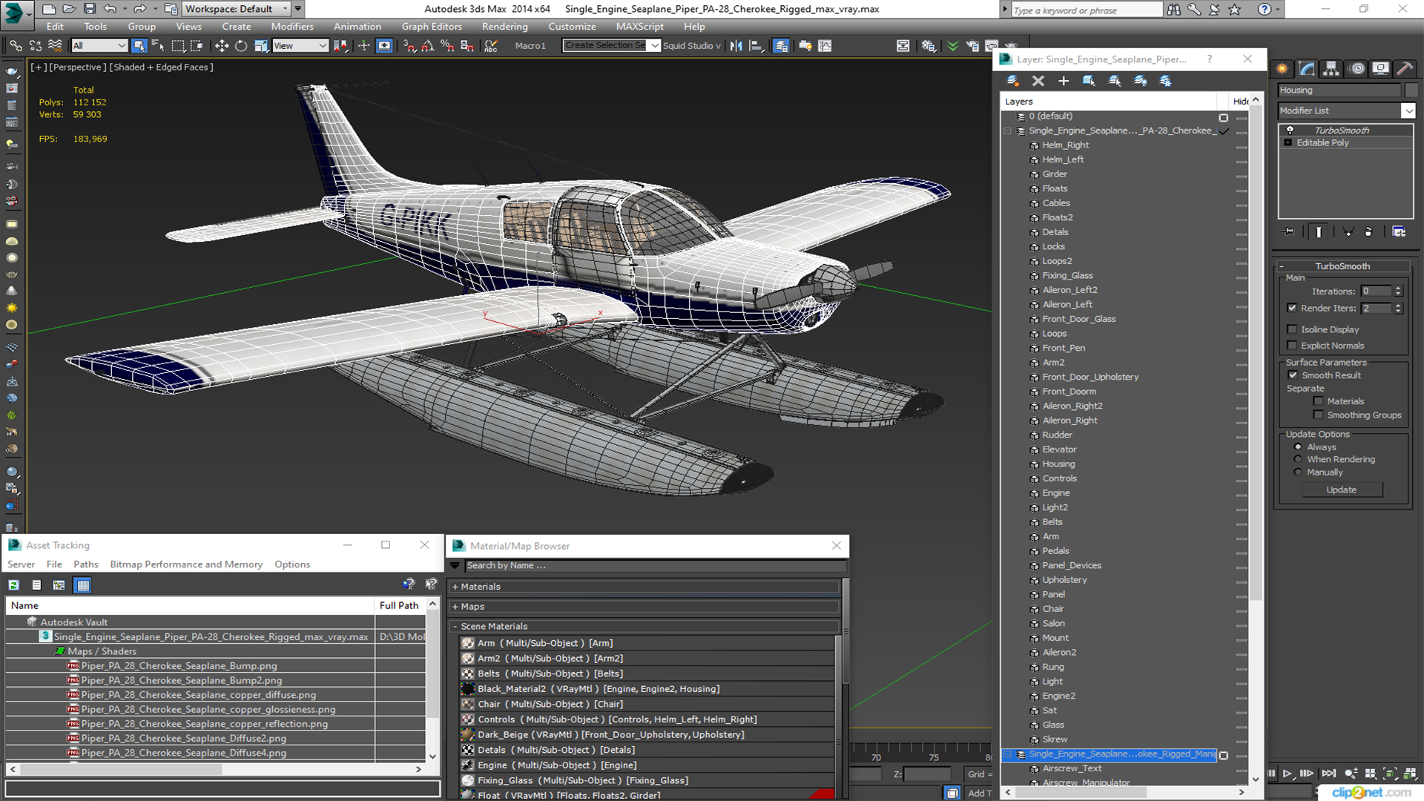Open Create Selection Set dropdown
This screenshot has height=801, width=1424.
coord(654,46)
